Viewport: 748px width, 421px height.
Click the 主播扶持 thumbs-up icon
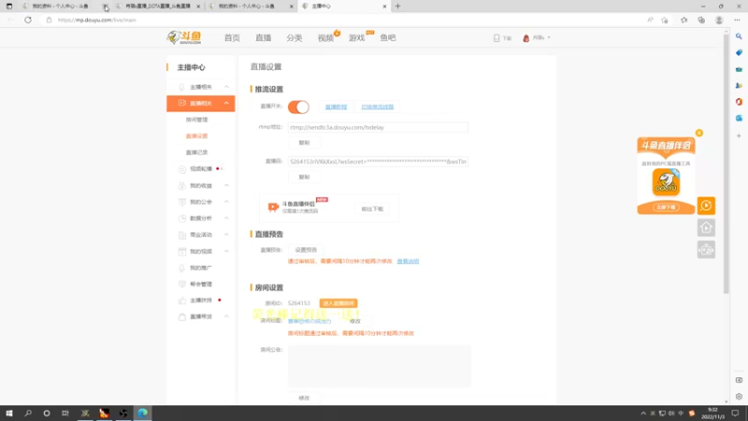click(181, 300)
